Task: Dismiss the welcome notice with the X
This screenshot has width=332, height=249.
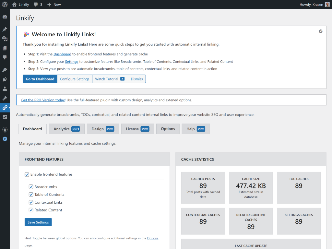Action: (320, 31)
